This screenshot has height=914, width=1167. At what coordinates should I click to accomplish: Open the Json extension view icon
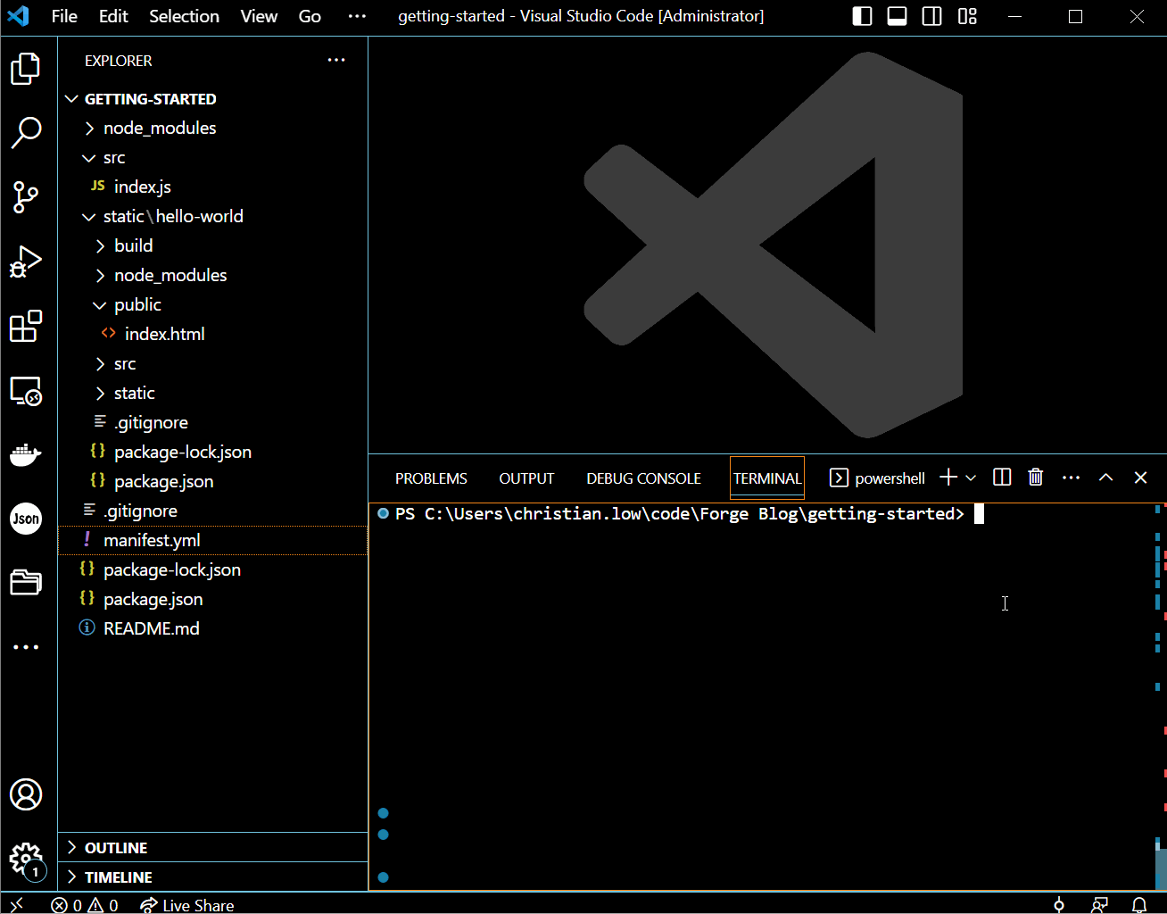click(x=26, y=519)
